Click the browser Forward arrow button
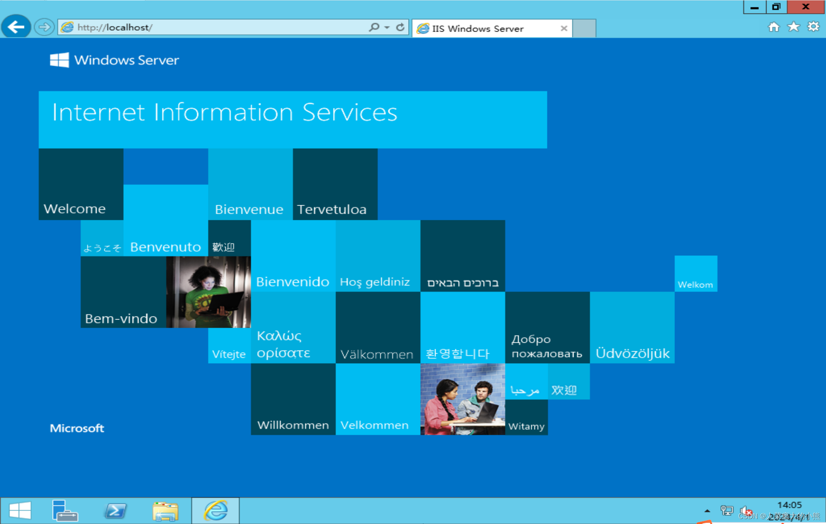The height and width of the screenshot is (524, 826). click(x=44, y=27)
